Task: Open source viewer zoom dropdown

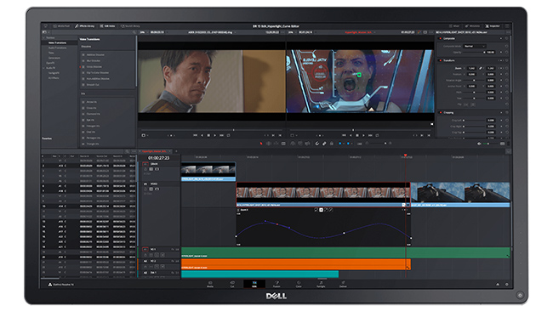Action: [x=143, y=32]
